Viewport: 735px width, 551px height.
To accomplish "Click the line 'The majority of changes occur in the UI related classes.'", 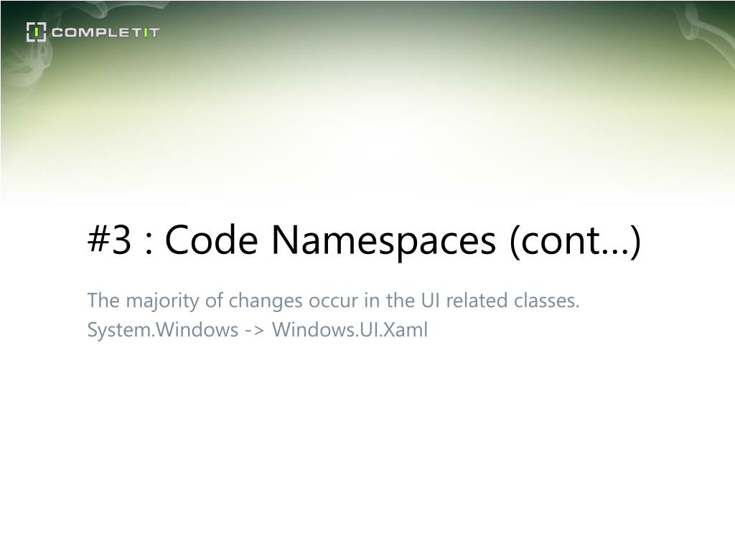I will coord(333,301).
